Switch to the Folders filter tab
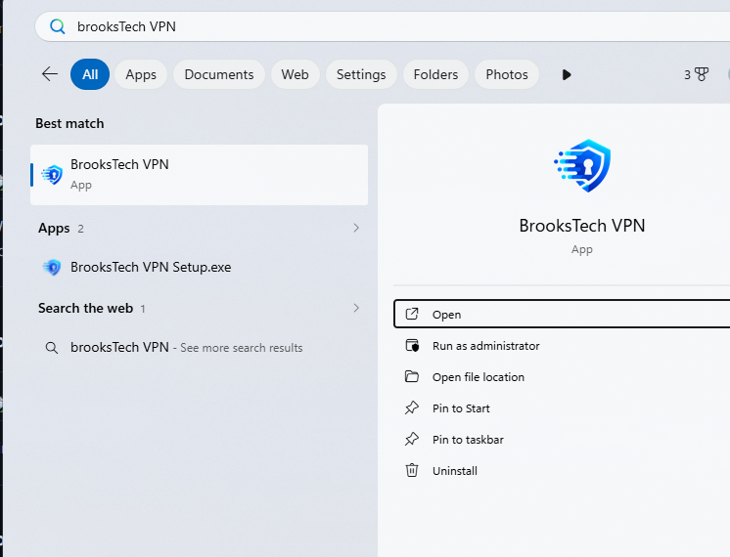This screenshot has height=557, width=730. click(x=435, y=74)
